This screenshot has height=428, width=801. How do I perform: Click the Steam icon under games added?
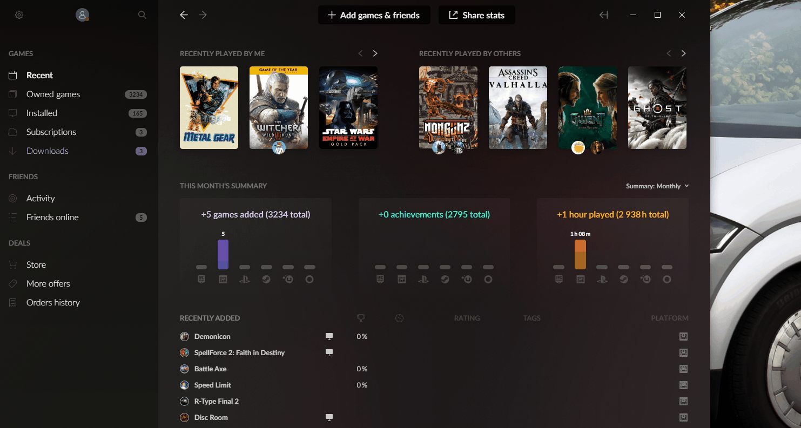[x=266, y=280]
